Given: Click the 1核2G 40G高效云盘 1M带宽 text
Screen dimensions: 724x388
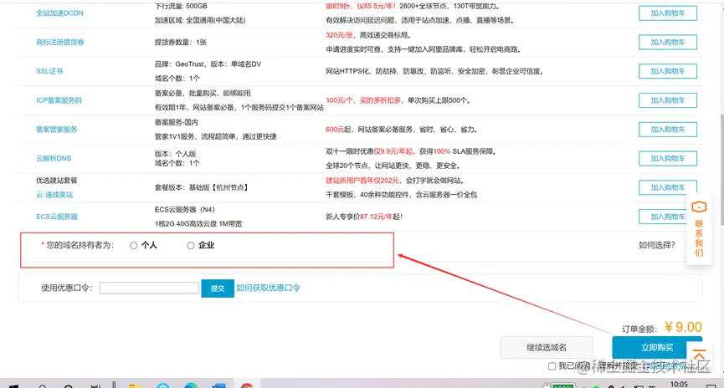Looking at the screenshot, I should [x=198, y=224].
